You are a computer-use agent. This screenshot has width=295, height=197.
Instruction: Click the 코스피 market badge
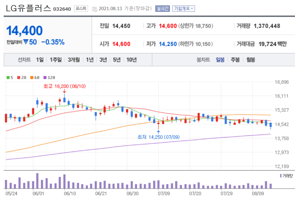pyautogui.click(x=81, y=8)
